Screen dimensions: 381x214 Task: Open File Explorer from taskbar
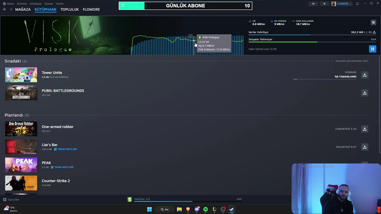pos(179,209)
